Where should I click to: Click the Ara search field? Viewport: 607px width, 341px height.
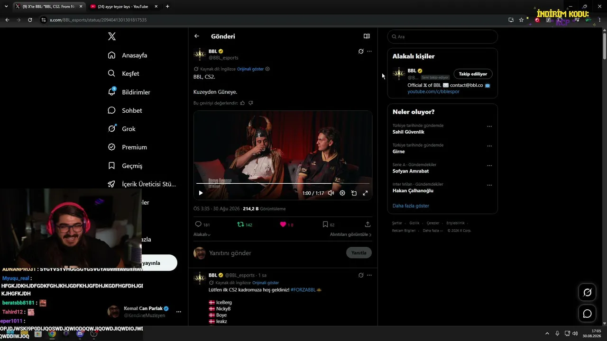pos(442,36)
